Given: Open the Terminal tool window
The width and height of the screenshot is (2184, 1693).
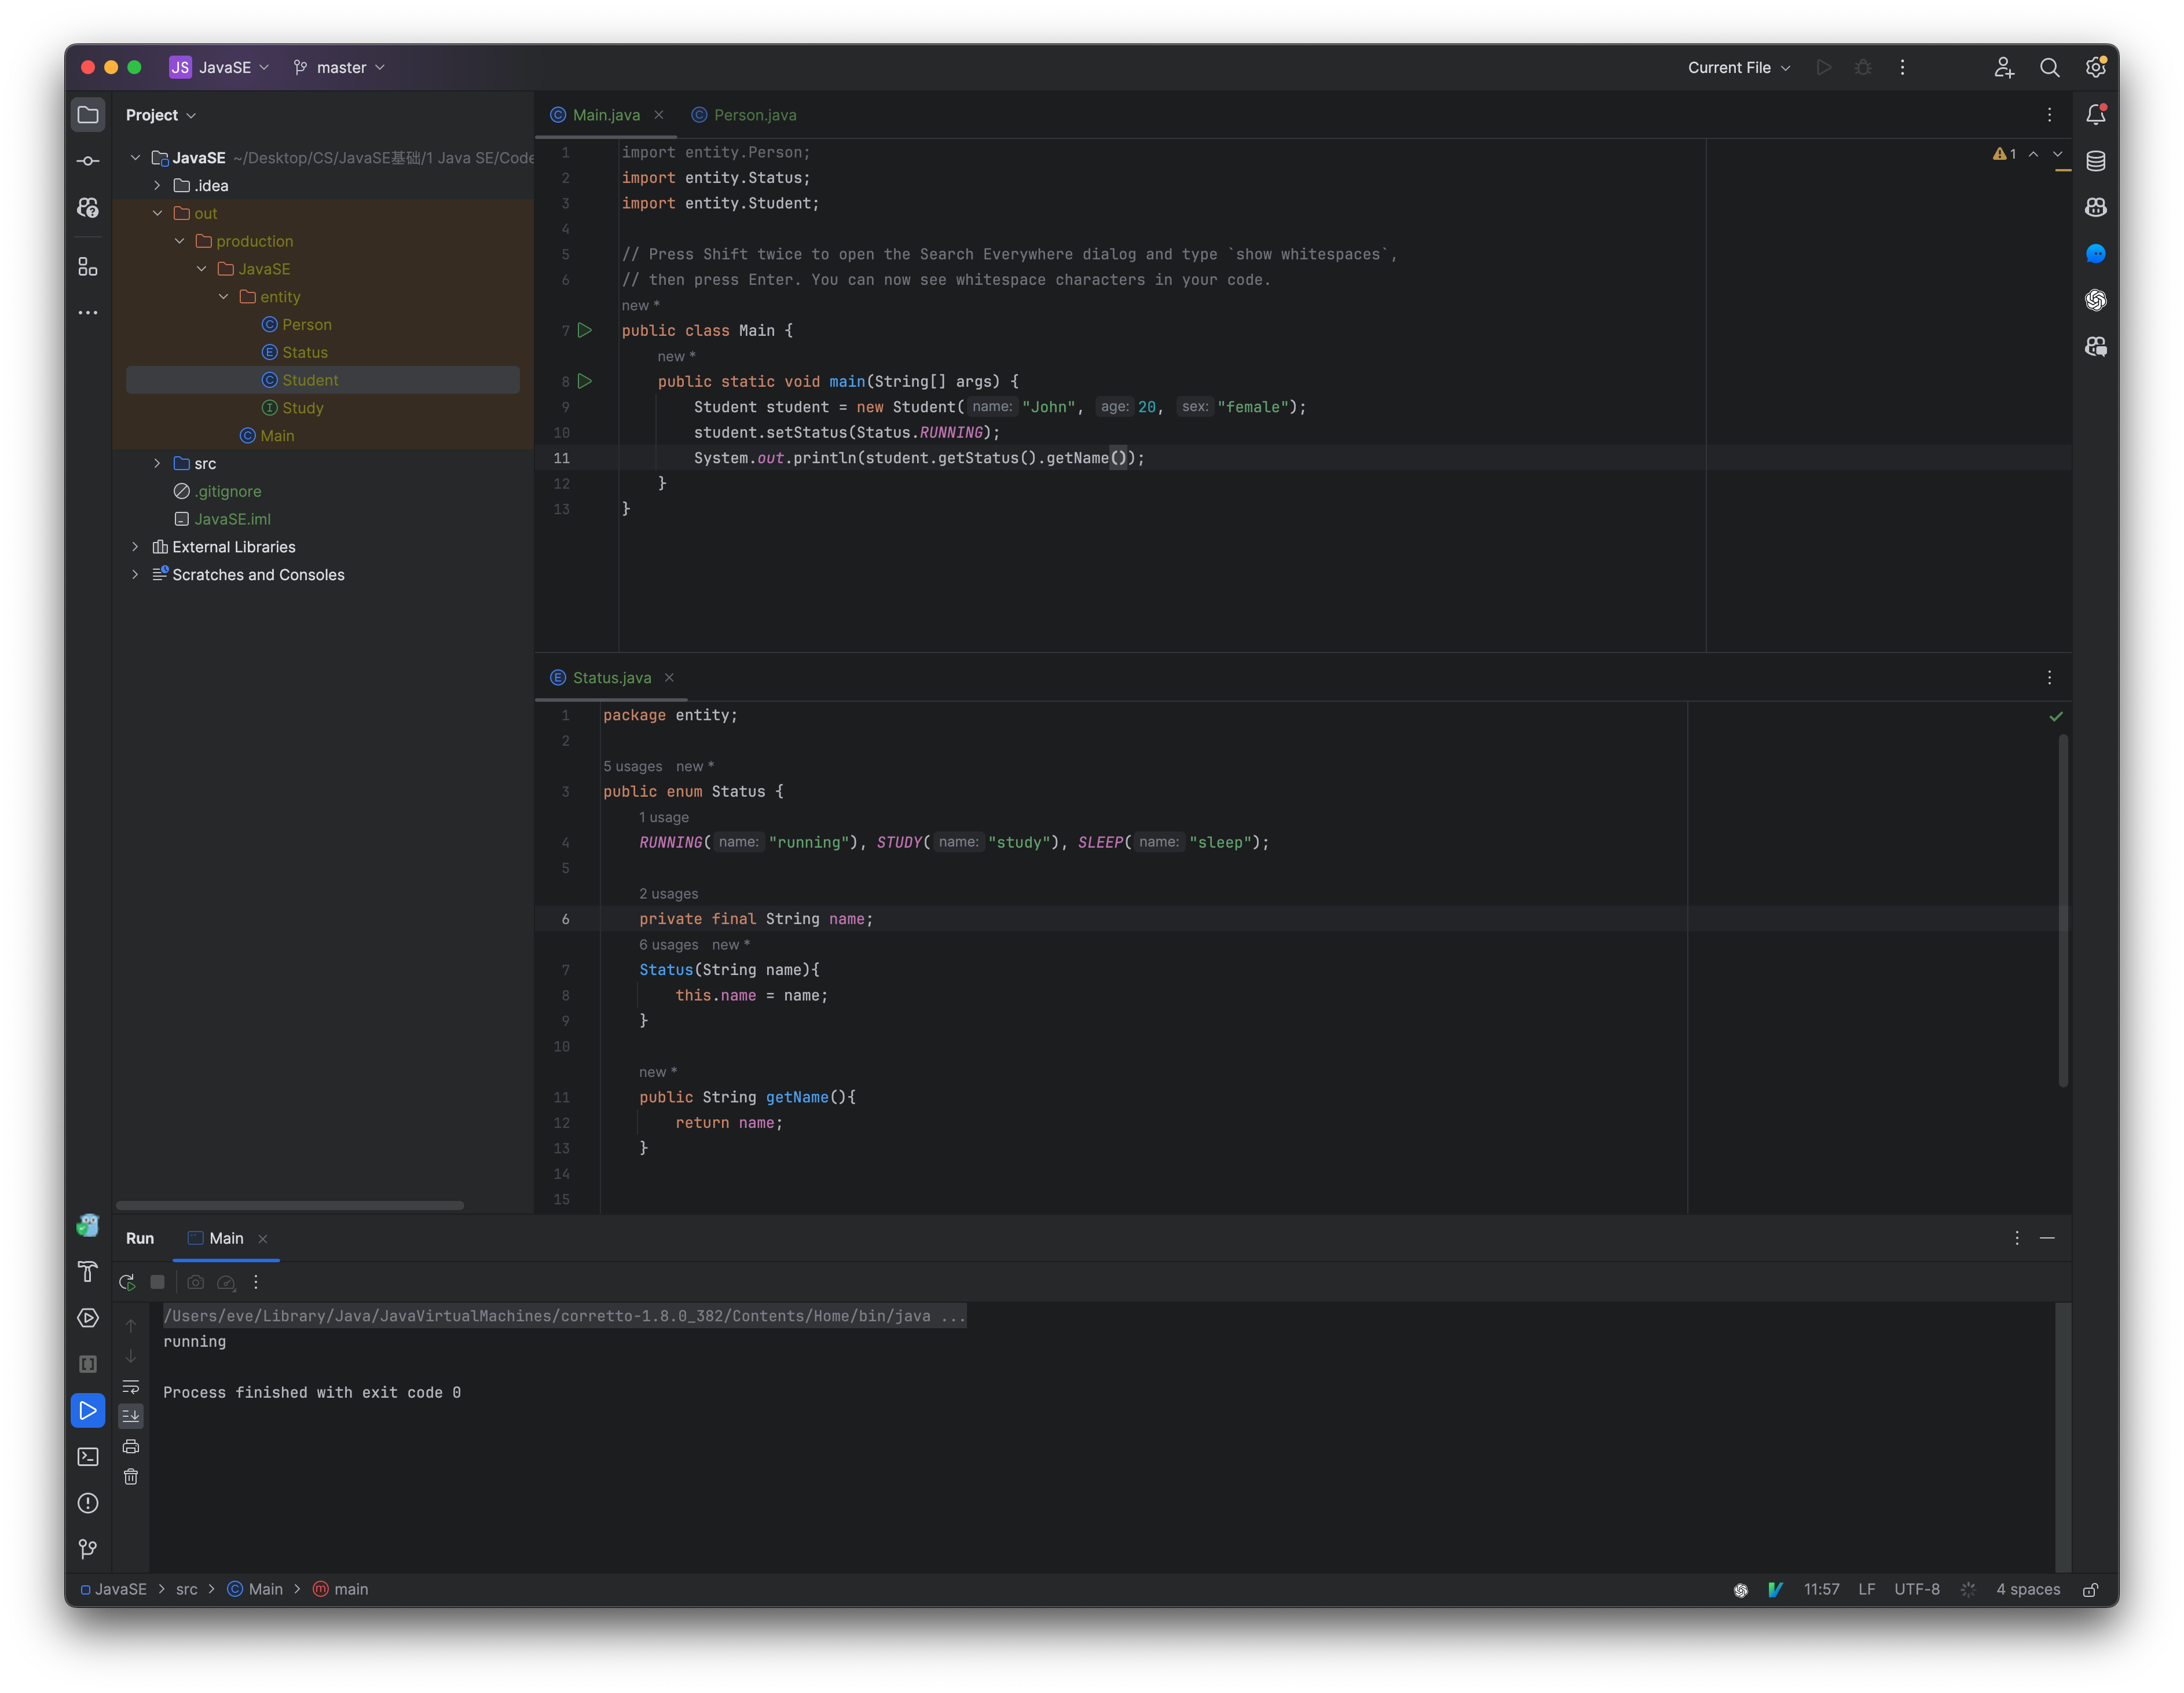Looking at the screenshot, I should [88, 1457].
